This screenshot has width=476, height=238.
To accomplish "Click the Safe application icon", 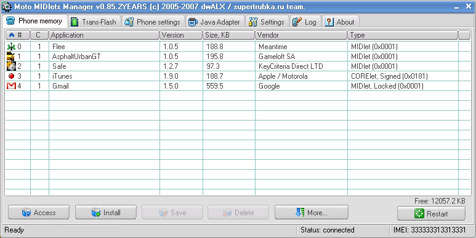I will pyautogui.click(x=11, y=66).
